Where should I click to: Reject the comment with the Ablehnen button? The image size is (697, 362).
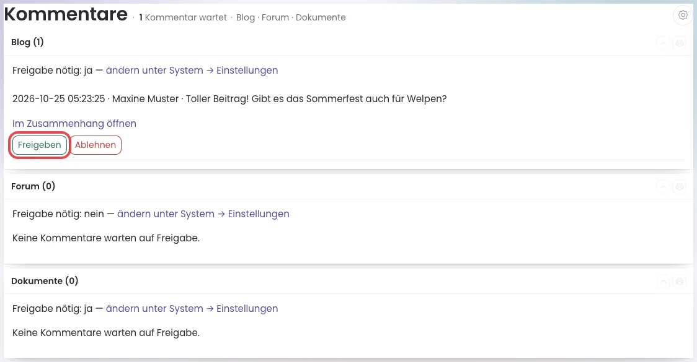(95, 145)
